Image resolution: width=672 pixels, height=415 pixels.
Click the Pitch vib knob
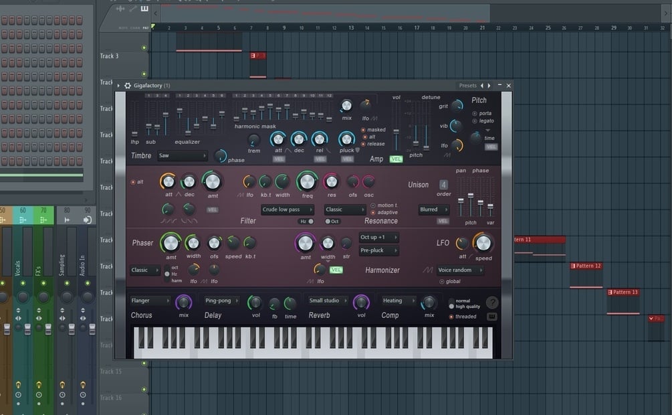click(x=456, y=126)
